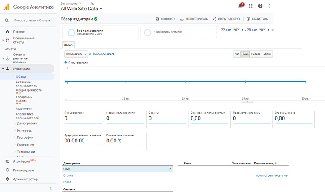The image size is (325, 192).
Task: Click просмотреть весь отчет link
Action: coord(272,175)
